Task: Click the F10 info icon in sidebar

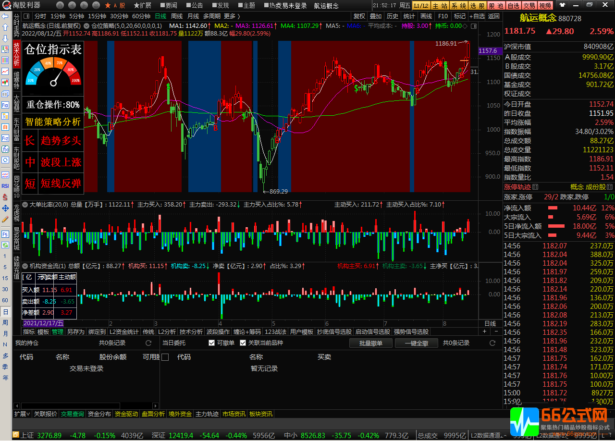Action: [5, 105]
